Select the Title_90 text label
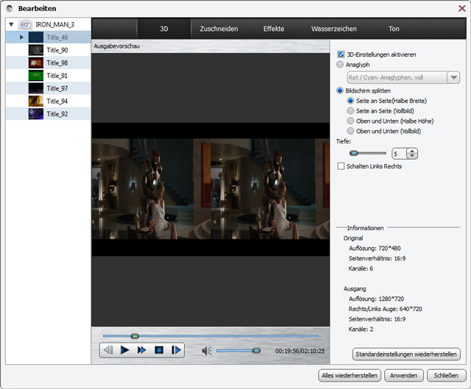471x389 pixels. point(57,50)
